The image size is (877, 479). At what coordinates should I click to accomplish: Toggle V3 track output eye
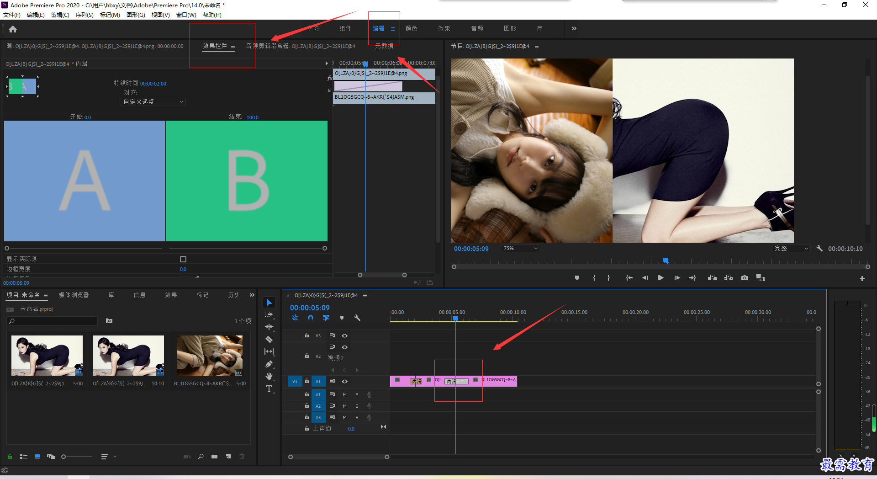tap(345, 335)
